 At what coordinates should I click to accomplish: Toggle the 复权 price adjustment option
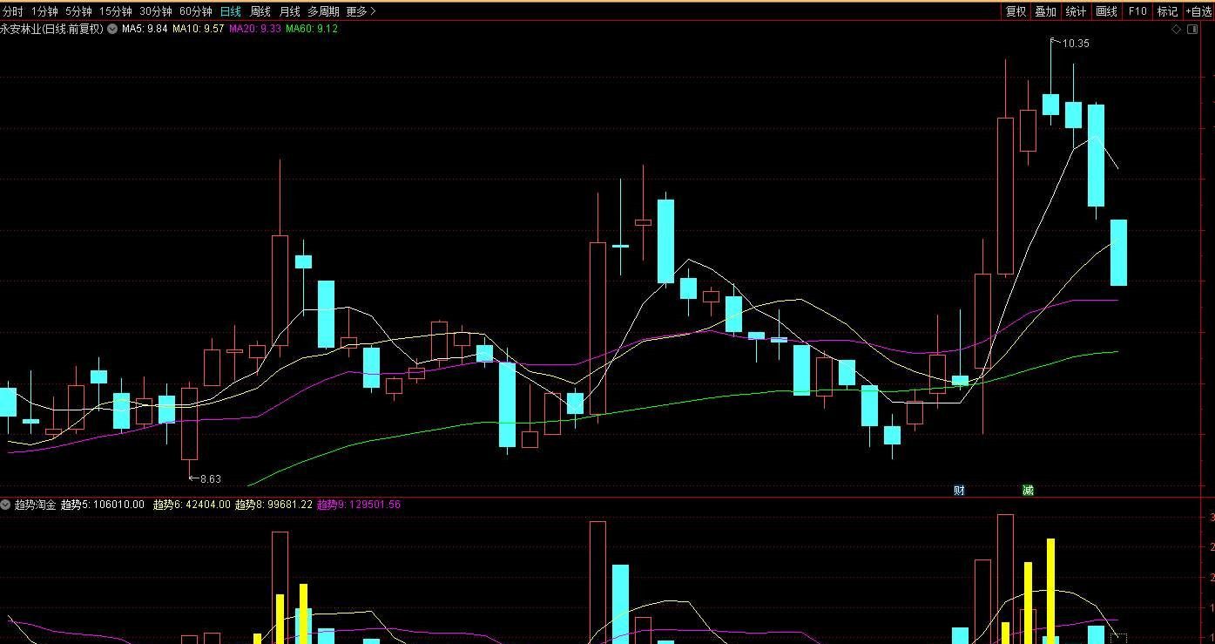pos(1016,11)
